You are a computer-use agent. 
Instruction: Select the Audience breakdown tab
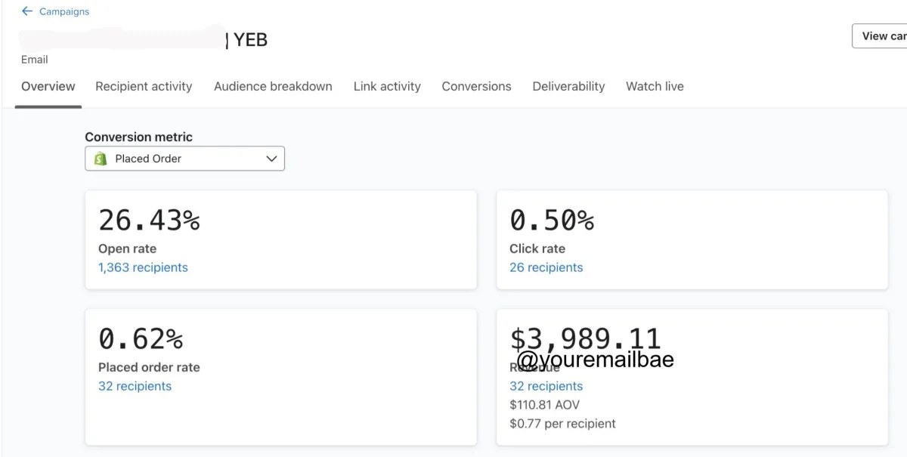[273, 86]
